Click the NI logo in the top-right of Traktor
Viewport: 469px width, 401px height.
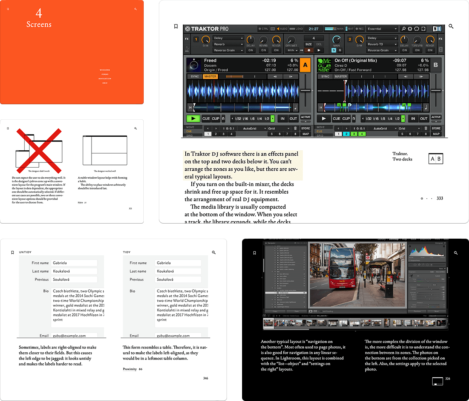pos(437,28)
